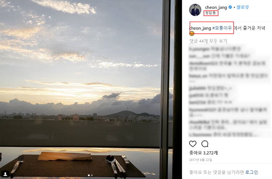Open the last blurred commenter's username
Screen dimensions: 272x179
coord(201,134)
